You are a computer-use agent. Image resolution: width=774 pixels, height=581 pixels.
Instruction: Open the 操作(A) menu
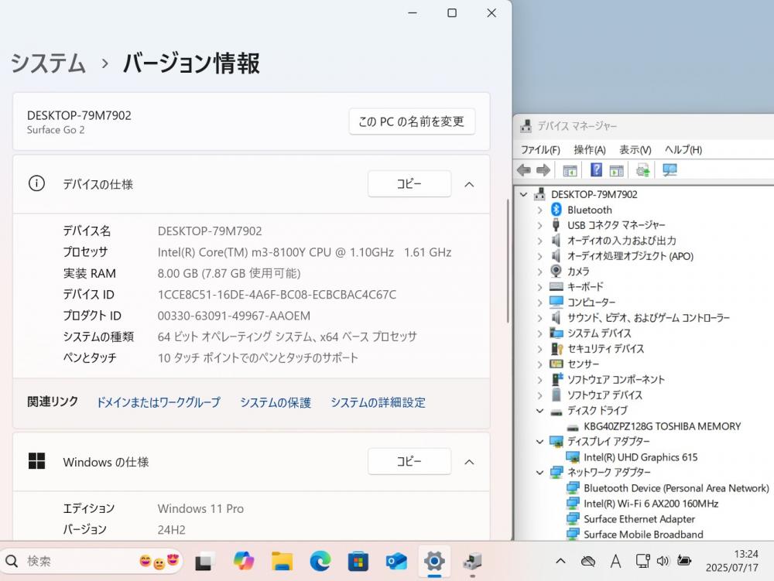(589, 149)
